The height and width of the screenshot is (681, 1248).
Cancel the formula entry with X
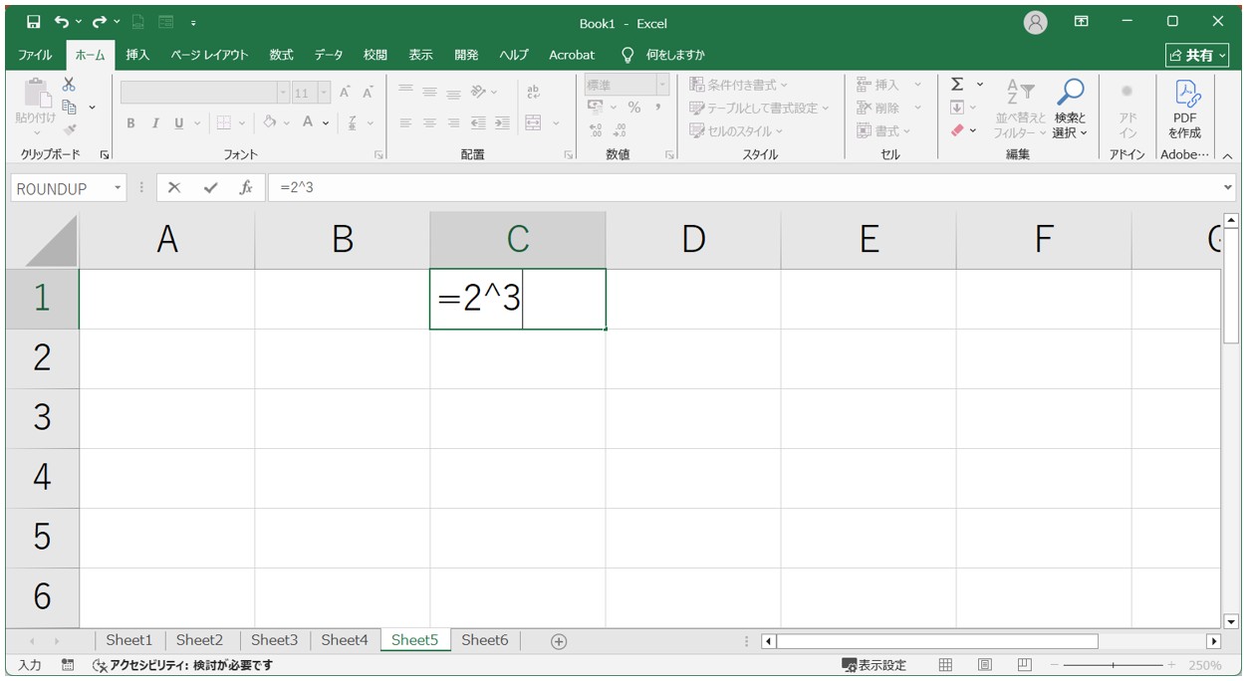click(174, 187)
